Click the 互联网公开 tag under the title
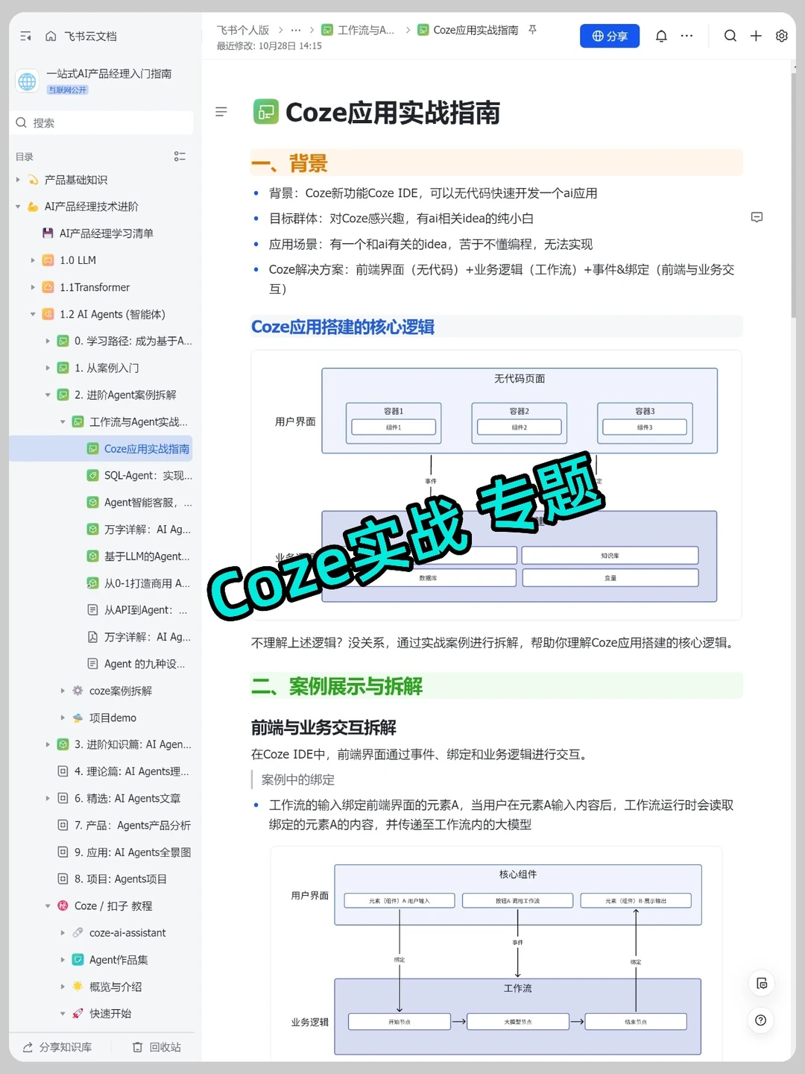Screen dimensions: 805x1074 (68, 89)
